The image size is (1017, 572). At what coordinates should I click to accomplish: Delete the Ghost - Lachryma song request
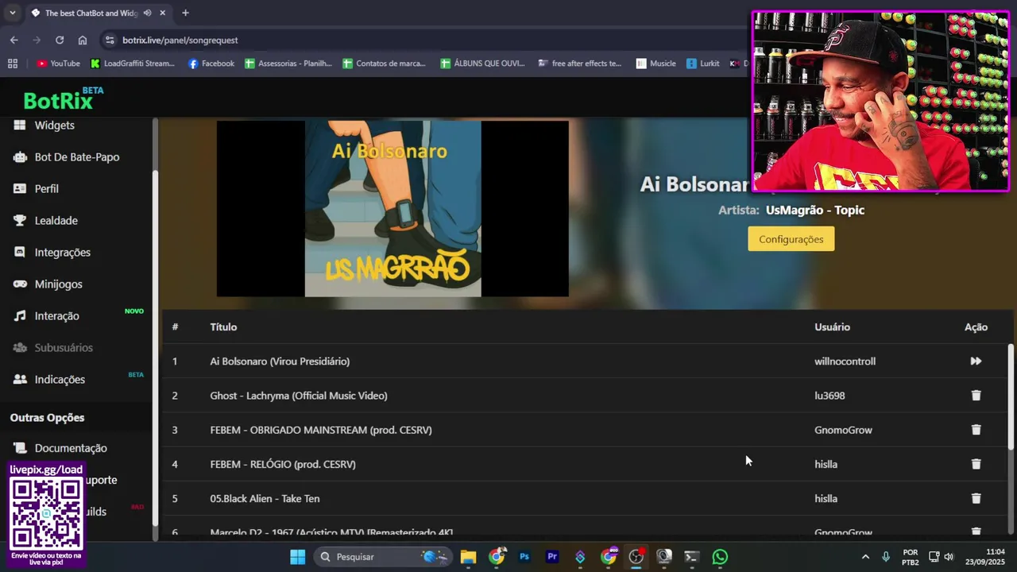pos(976,395)
